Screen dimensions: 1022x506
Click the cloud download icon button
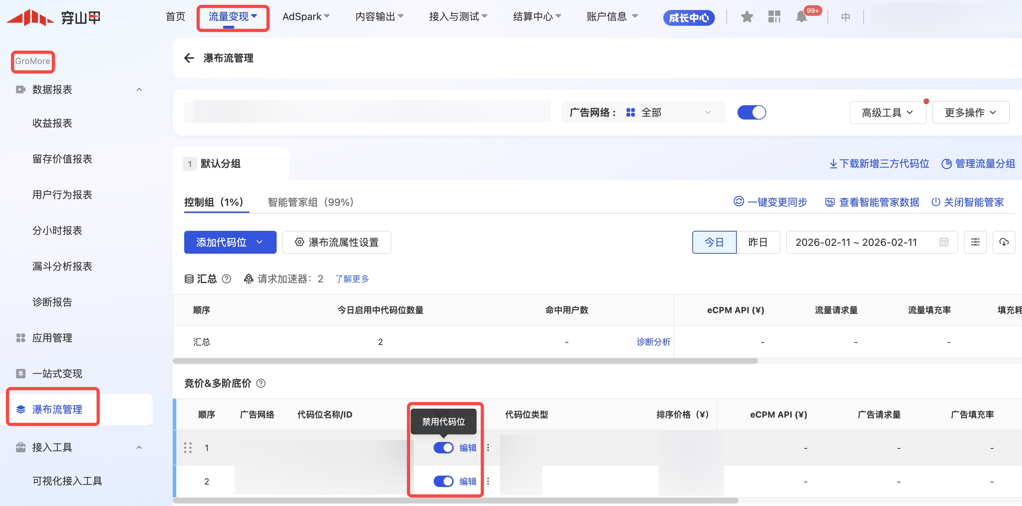(x=1003, y=242)
